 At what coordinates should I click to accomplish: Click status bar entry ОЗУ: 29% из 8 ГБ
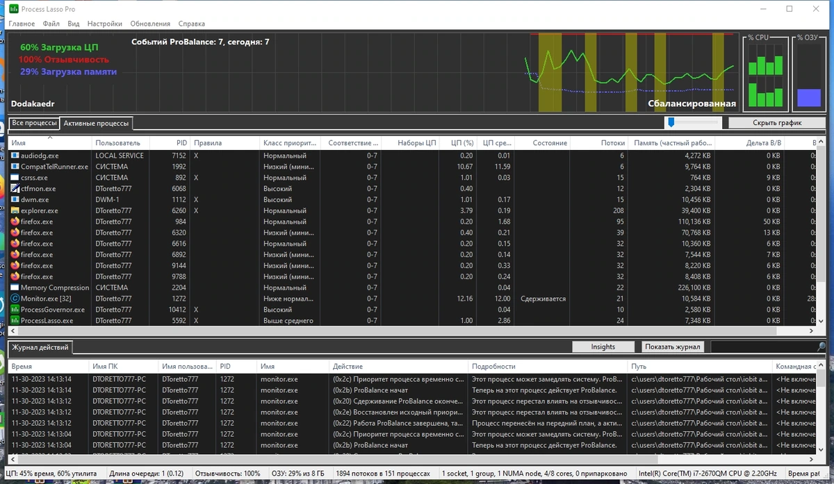(298, 473)
